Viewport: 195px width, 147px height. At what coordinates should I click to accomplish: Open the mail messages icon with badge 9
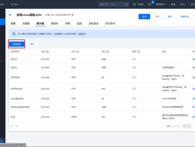150,4
